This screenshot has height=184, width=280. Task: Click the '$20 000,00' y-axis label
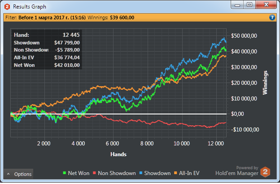point(244,83)
